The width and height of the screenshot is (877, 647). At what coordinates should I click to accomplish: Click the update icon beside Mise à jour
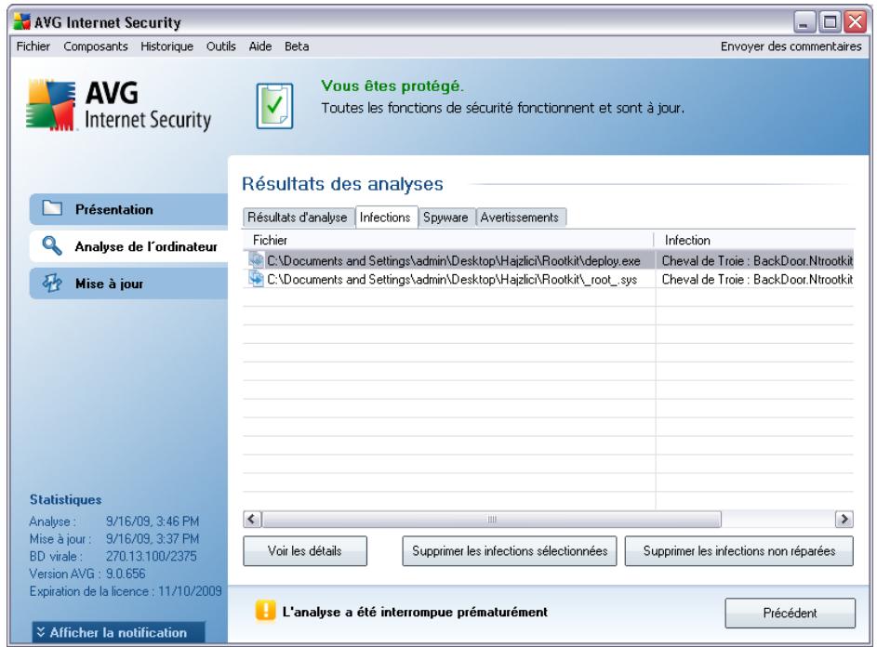click(52, 283)
